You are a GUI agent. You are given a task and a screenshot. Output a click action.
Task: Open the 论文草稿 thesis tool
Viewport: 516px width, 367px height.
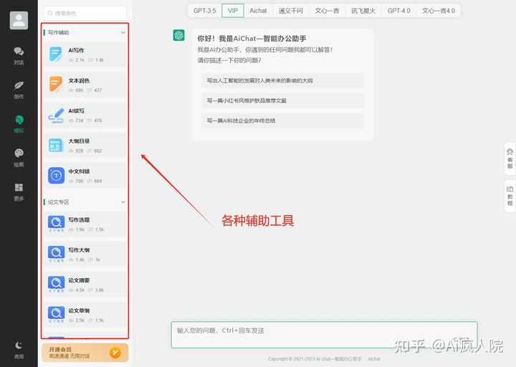tap(85, 315)
